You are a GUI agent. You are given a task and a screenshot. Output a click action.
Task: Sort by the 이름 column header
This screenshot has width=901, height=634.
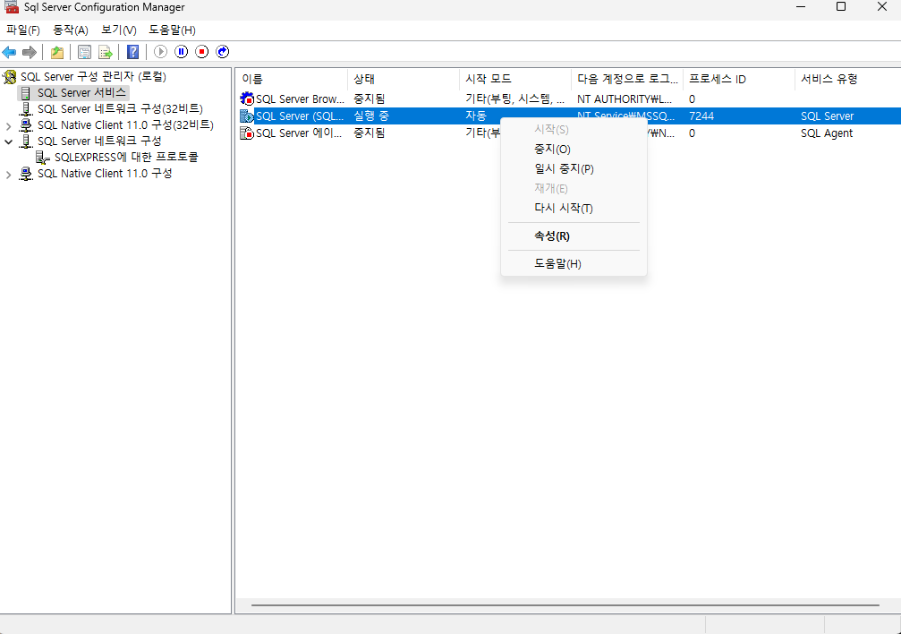click(292, 79)
